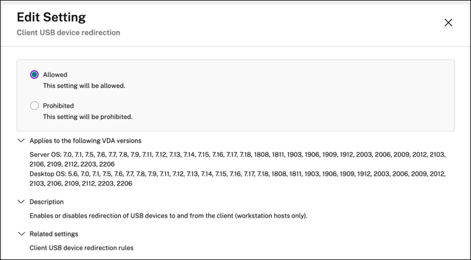471x260 pixels.
Task: Open Client USB device redirection rules
Action: click(x=81, y=248)
